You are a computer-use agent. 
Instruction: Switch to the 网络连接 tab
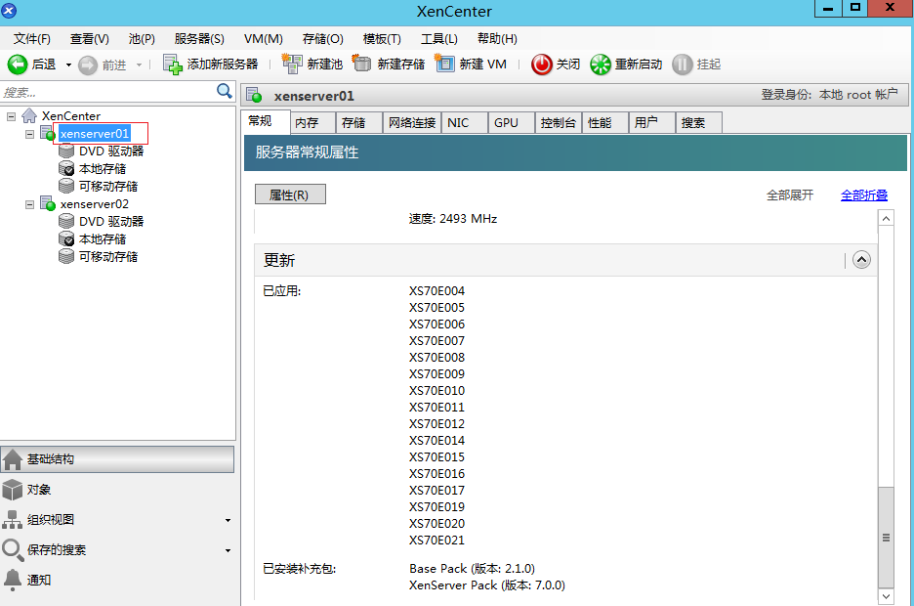click(x=411, y=123)
